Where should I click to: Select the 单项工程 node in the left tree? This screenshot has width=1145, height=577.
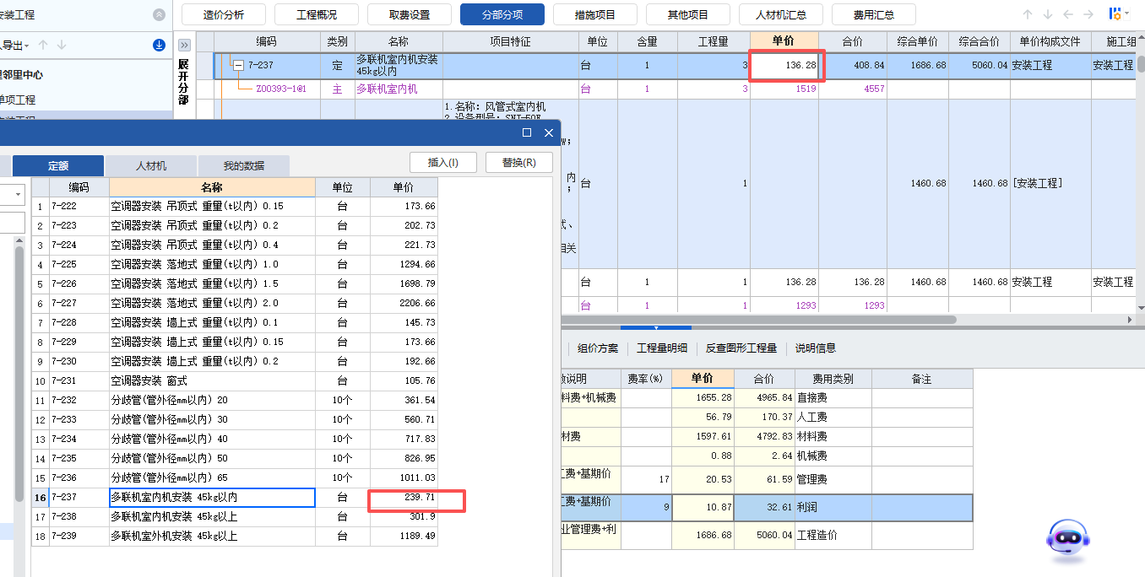coord(19,100)
